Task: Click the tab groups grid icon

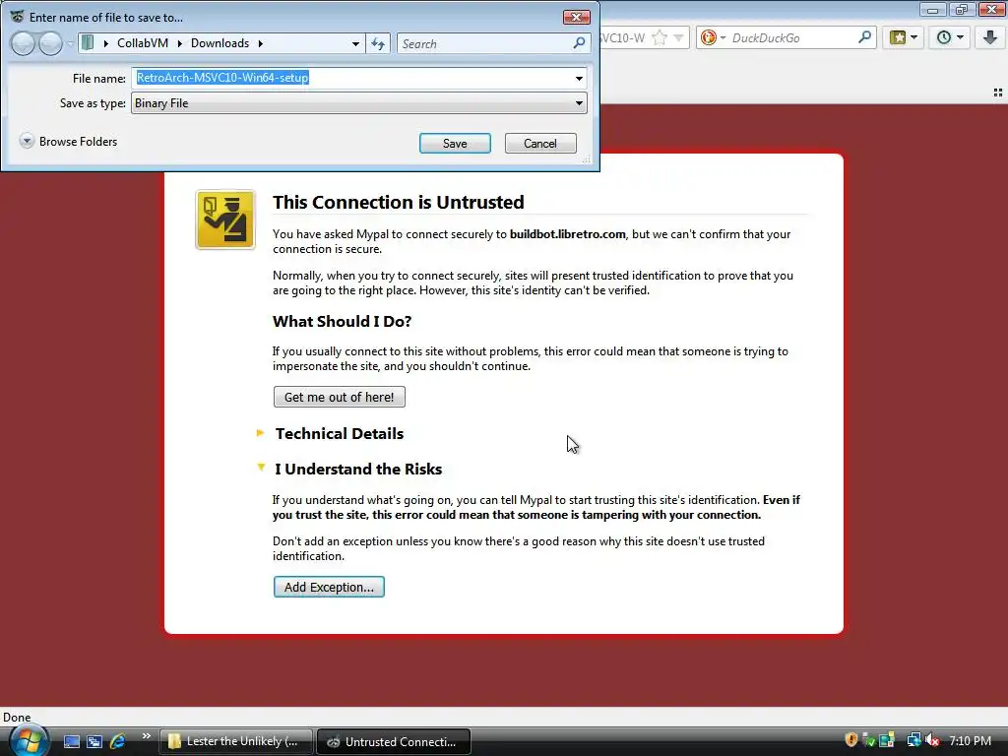Action: pyautogui.click(x=998, y=93)
